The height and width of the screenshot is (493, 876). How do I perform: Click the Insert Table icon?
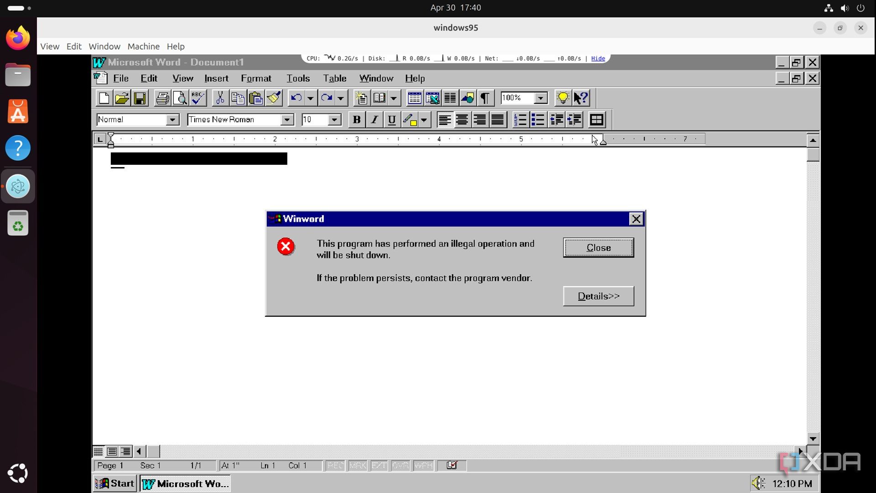pos(414,98)
